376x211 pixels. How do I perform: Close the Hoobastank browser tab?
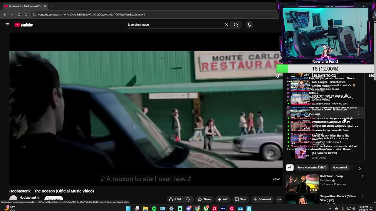(45, 6)
